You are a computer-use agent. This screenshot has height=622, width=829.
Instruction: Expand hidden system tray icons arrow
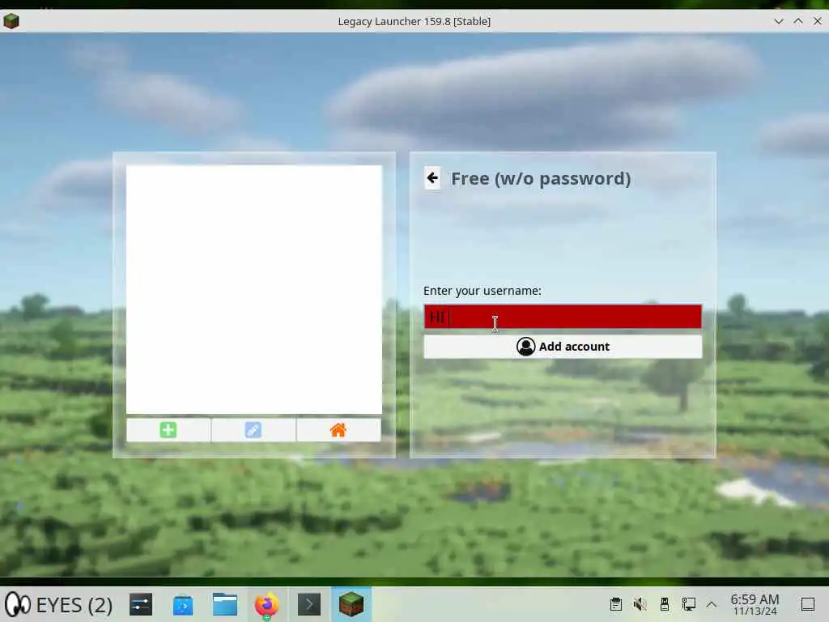pyautogui.click(x=712, y=604)
